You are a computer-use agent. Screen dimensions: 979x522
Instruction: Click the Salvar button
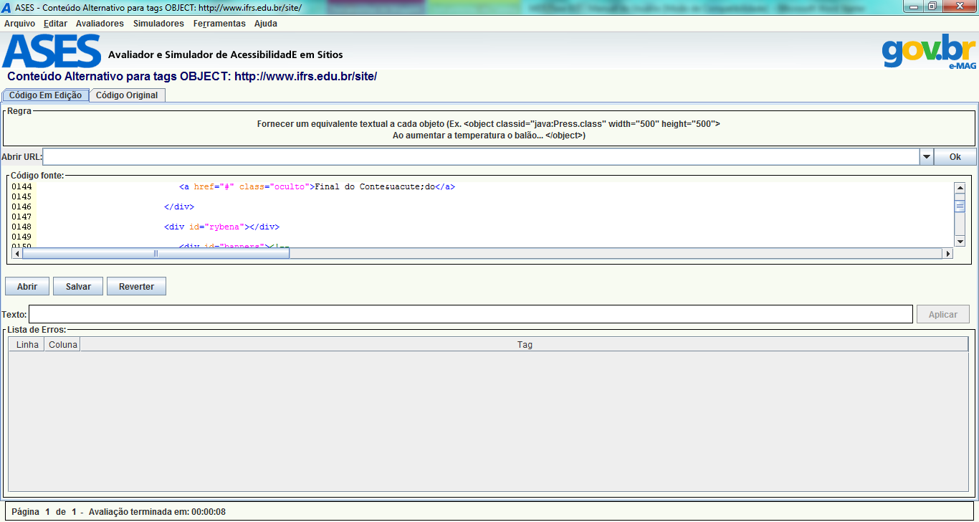point(78,286)
